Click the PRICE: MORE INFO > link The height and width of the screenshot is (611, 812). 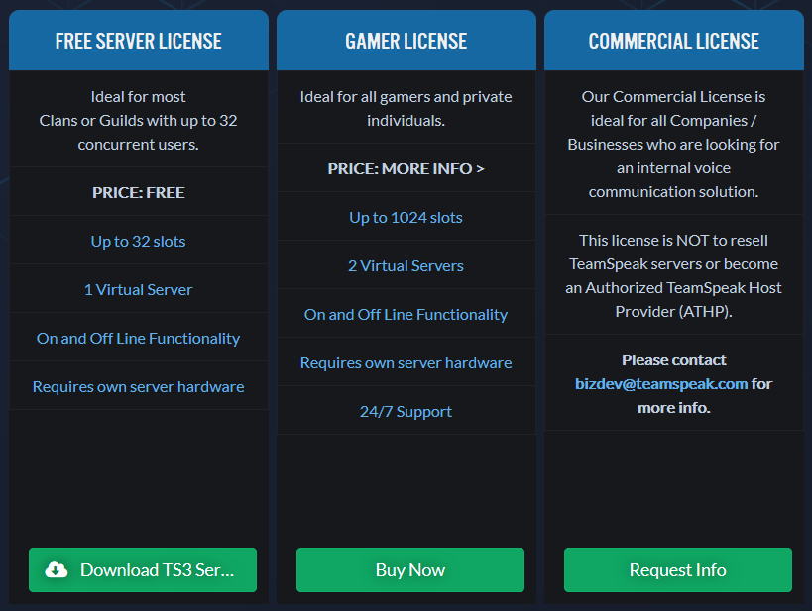pyautogui.click(x=406, y=168)
